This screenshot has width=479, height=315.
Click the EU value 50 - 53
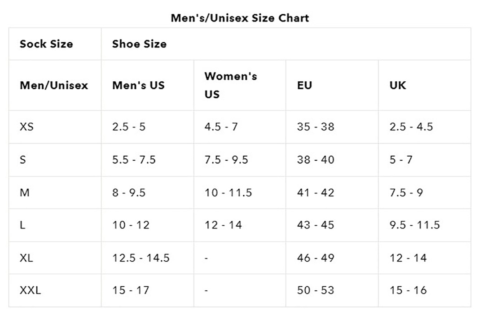[x=316, y=290]
